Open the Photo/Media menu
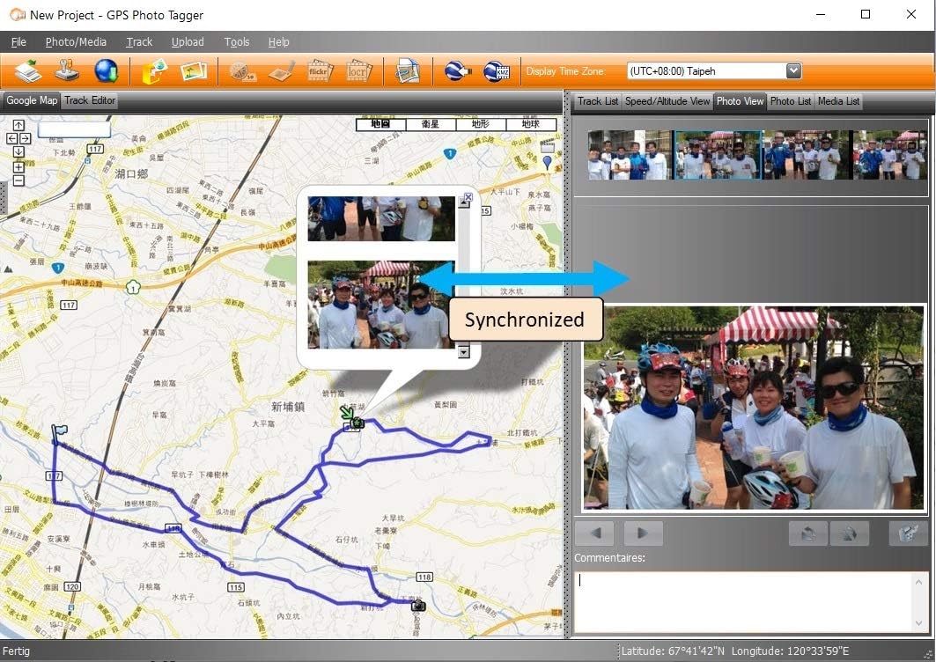This screenshot has width=936, height=662. click(76, 41)
